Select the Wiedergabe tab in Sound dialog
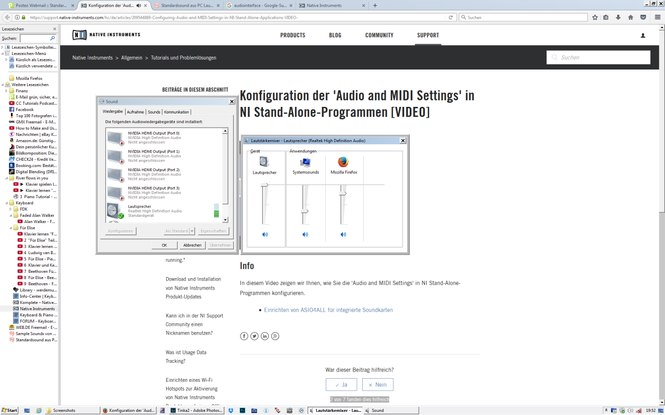Viewport: 665px width, 415px height. (x=113, y=112)
